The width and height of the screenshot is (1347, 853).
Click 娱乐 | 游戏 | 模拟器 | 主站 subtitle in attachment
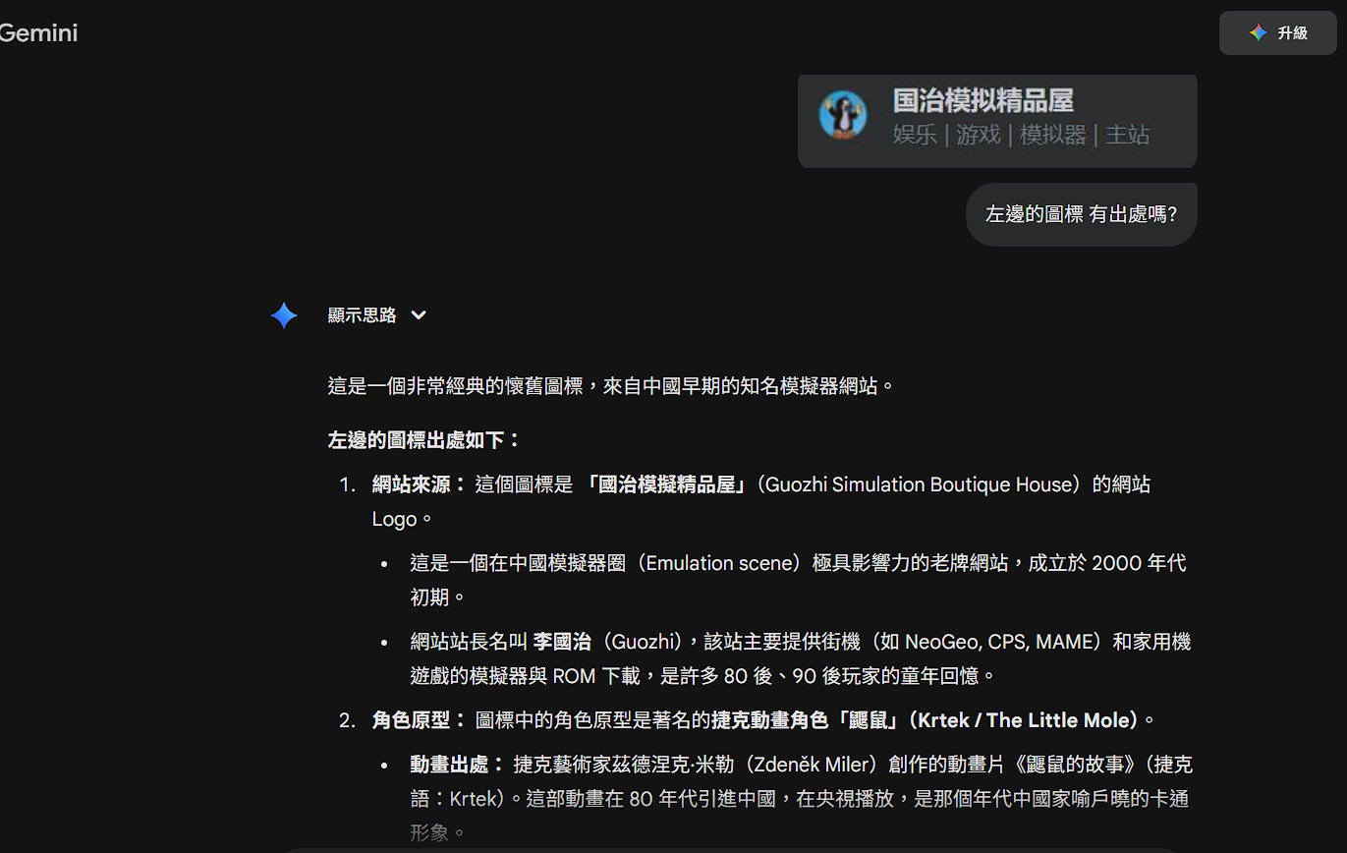point(1021,135)
